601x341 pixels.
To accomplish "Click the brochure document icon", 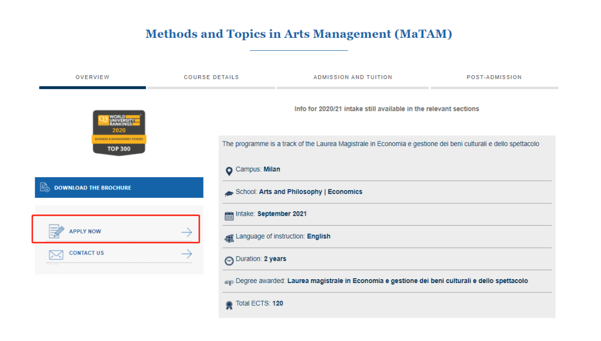I will 45,187.
